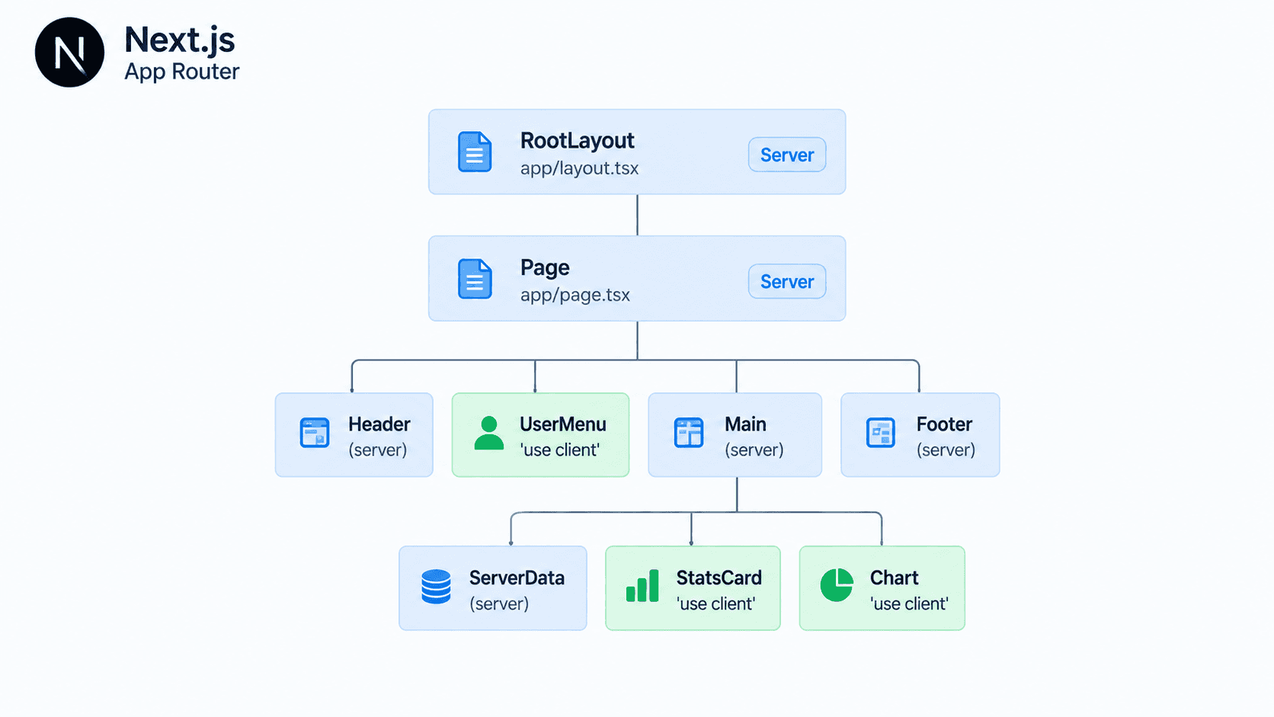Click the 'UserMenu' label

(563, 424)
